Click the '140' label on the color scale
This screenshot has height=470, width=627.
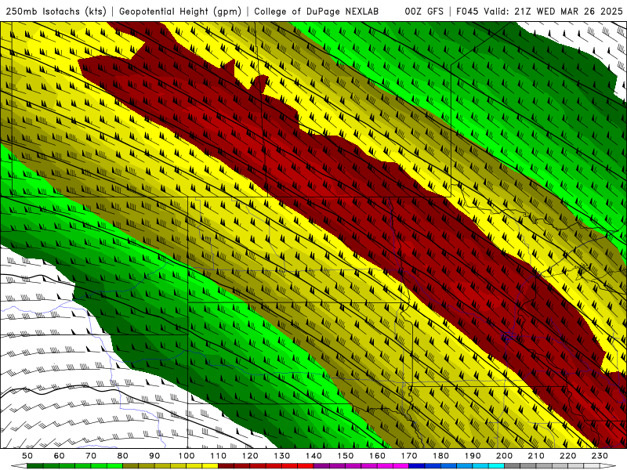pyautogui.click(x=314, y=456)
